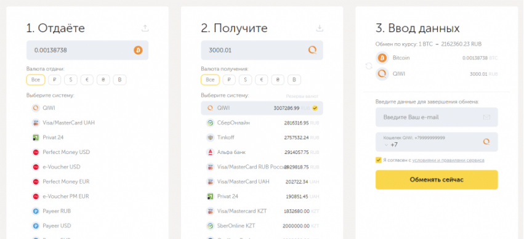This screenshot has width=524, height=239.
Task: Click the envelope icon in the e-mail field
Action: point(486,117)
